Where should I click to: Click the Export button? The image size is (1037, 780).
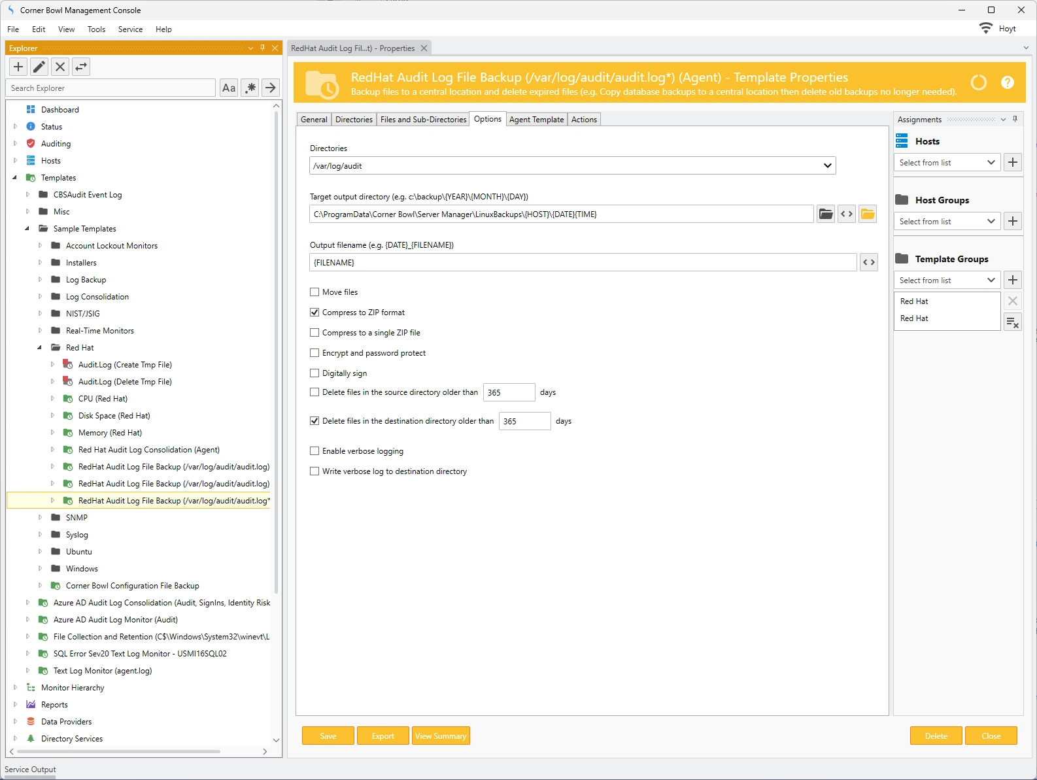(x=382, y=736)
